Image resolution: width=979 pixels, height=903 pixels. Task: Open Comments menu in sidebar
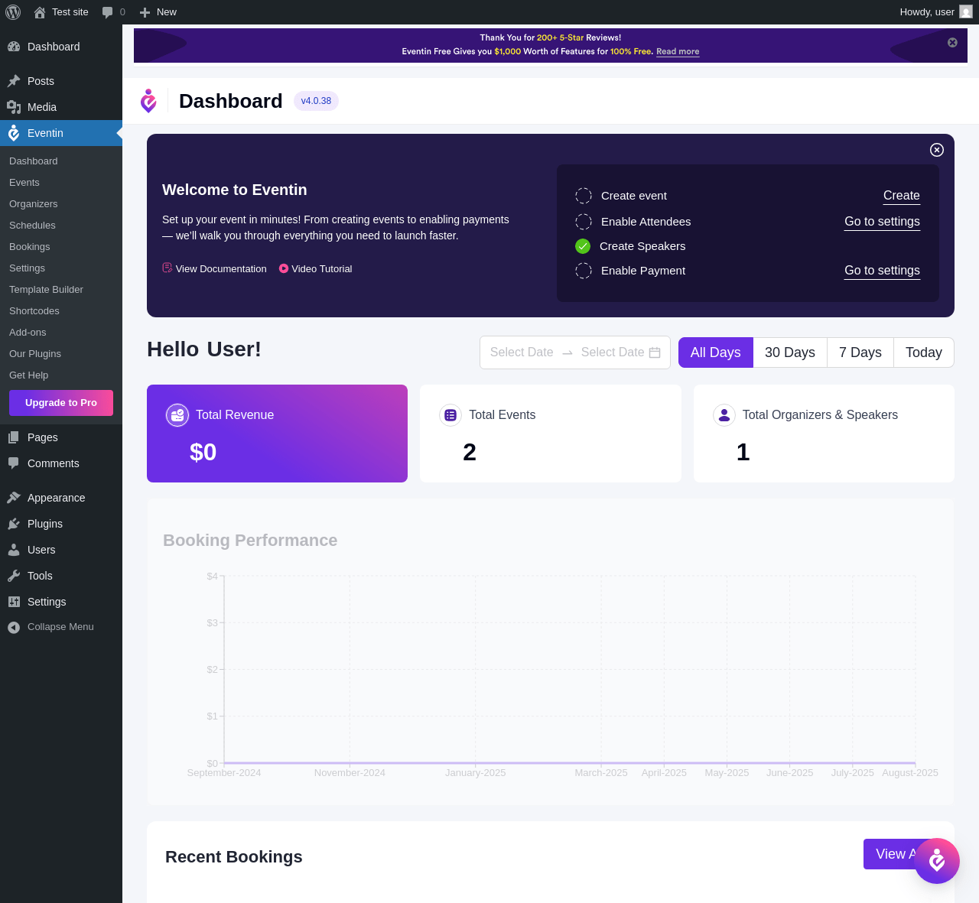(x=61, y=463)
